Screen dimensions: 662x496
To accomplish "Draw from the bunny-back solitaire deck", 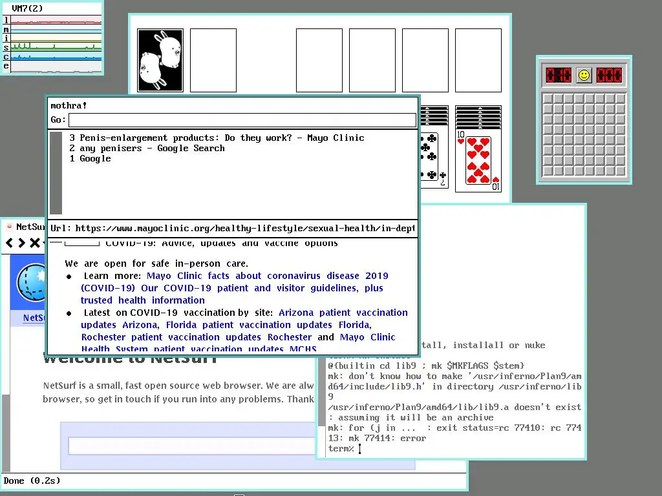I will click(160, 60).
